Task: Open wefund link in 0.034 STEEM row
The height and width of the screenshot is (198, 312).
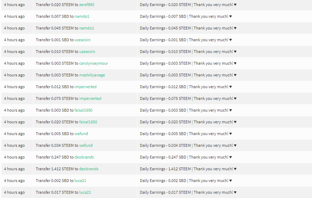Action: click(x=86, y=145)
